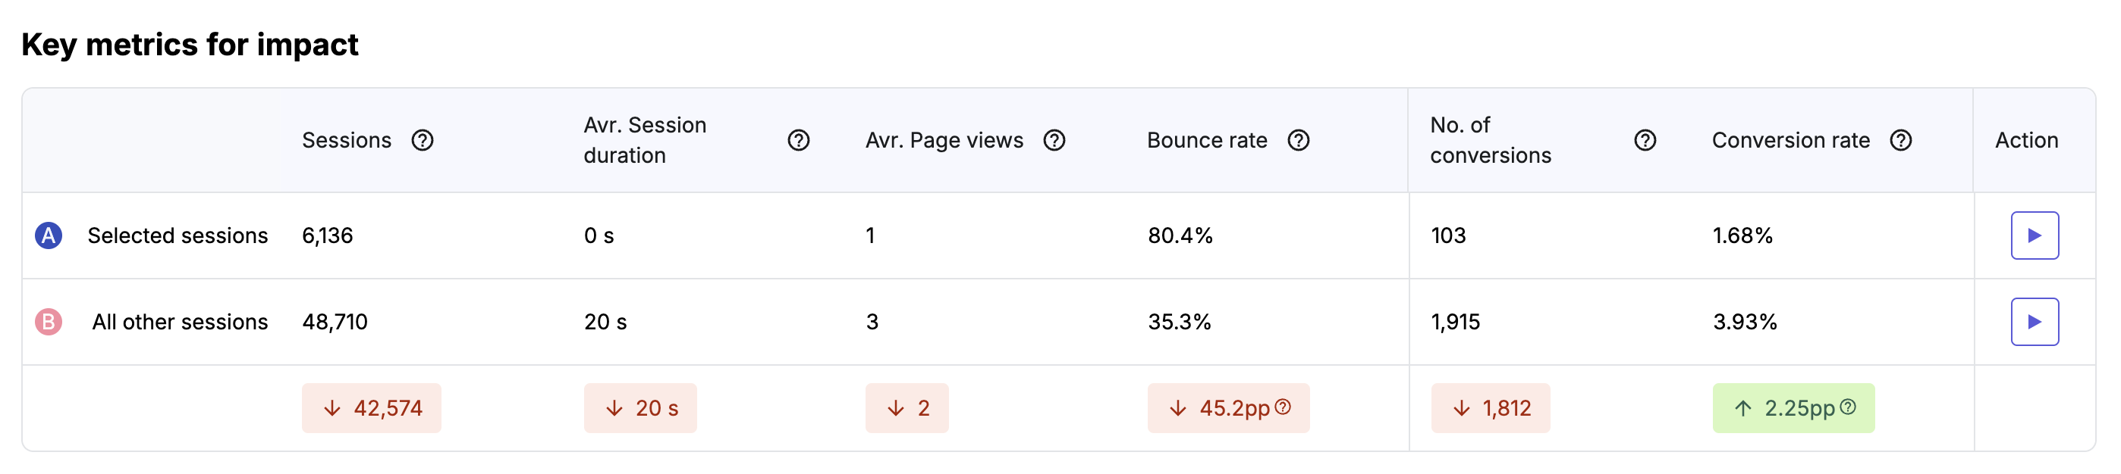Play recordings for All other sessions

2035,322
